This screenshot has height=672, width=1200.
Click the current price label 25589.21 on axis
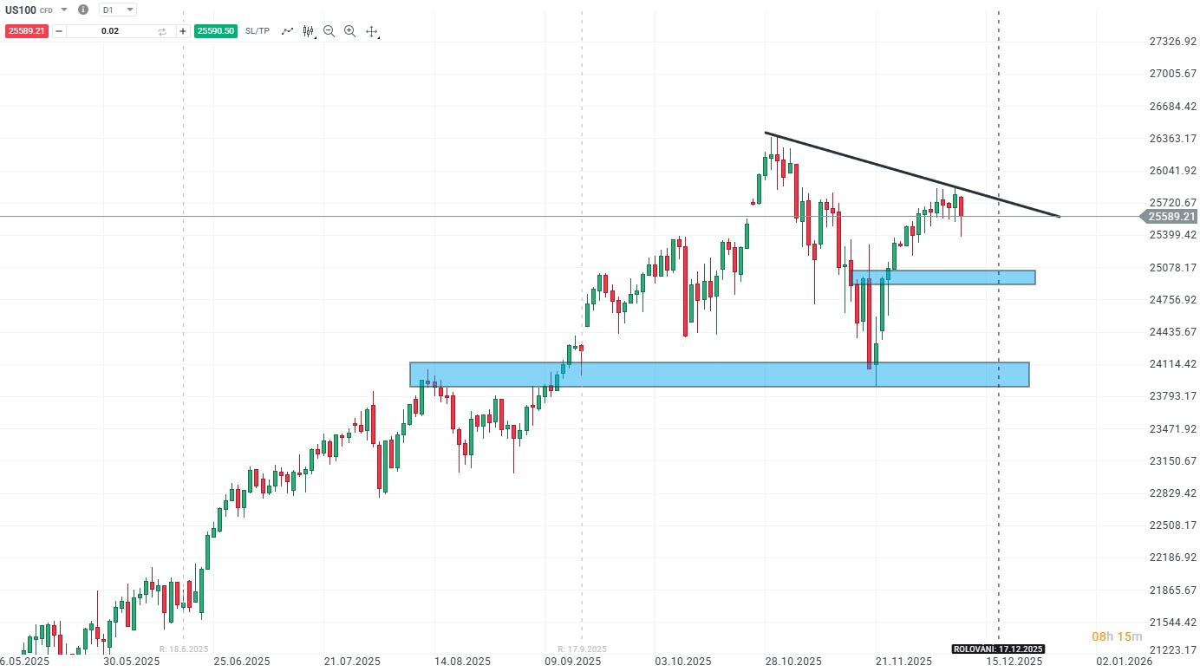pos(1170,217)
